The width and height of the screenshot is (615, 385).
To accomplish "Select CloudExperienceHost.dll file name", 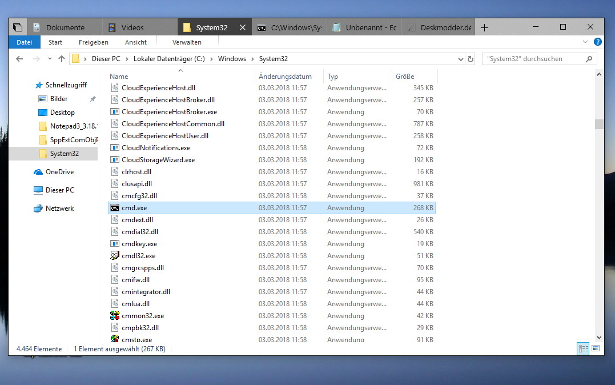I will [158, 88].
